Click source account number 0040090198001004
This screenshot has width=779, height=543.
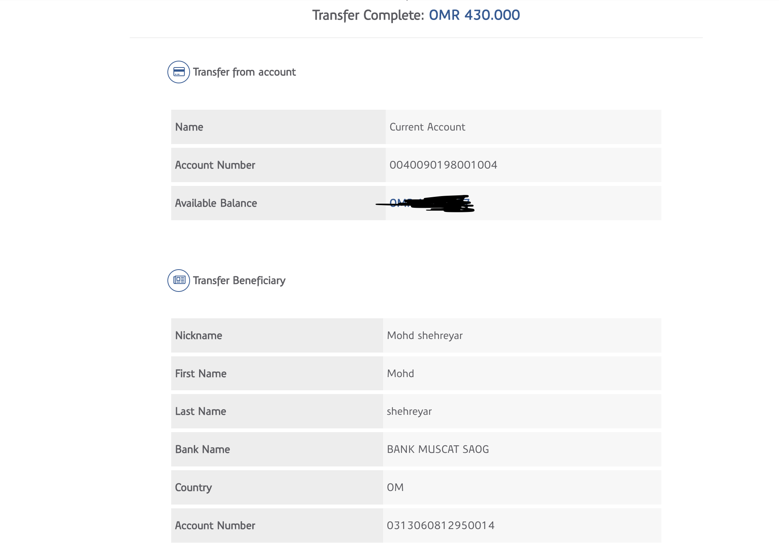pos(443,165)
